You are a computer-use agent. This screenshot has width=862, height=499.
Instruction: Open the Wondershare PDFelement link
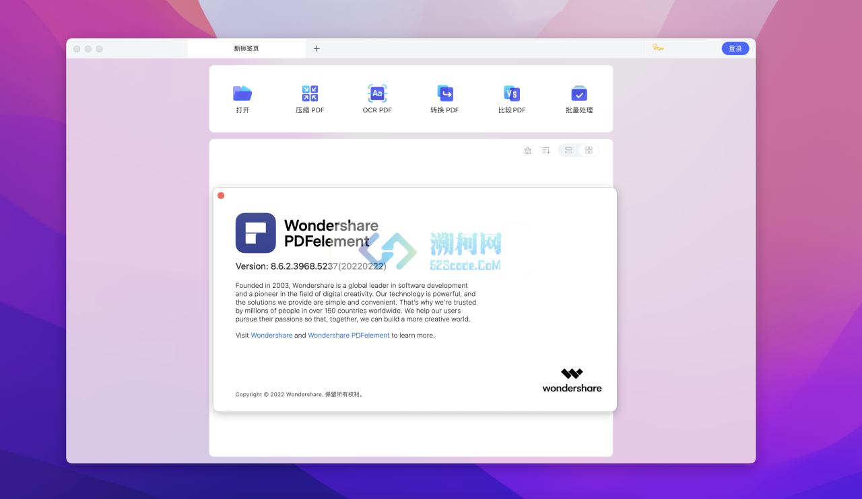tap(349, 335)
